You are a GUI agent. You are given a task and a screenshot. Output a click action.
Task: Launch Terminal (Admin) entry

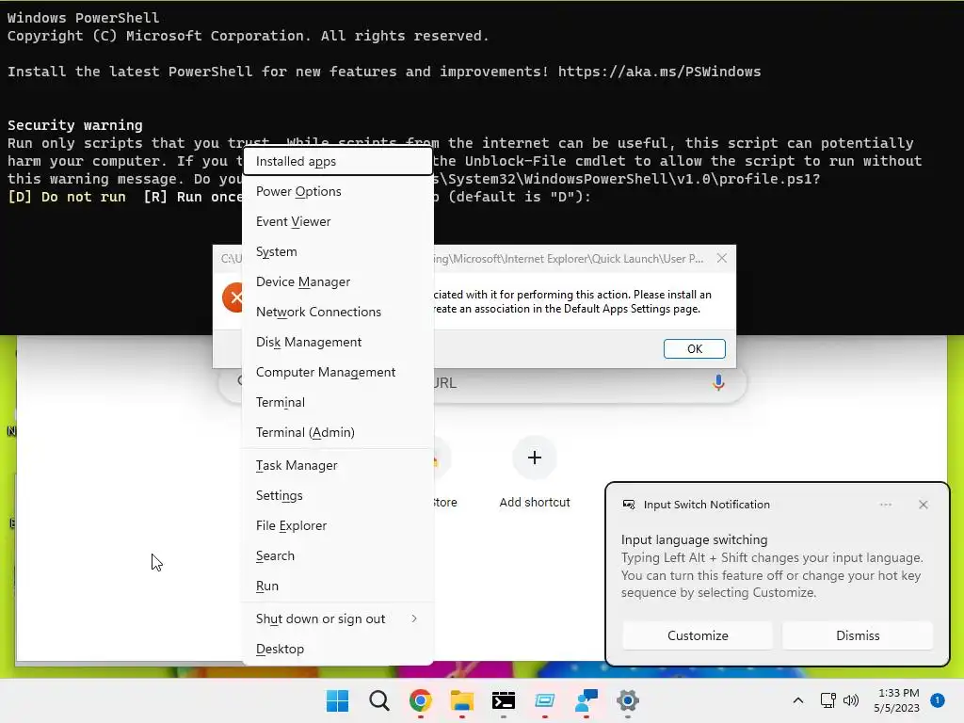tap(338, 432)
